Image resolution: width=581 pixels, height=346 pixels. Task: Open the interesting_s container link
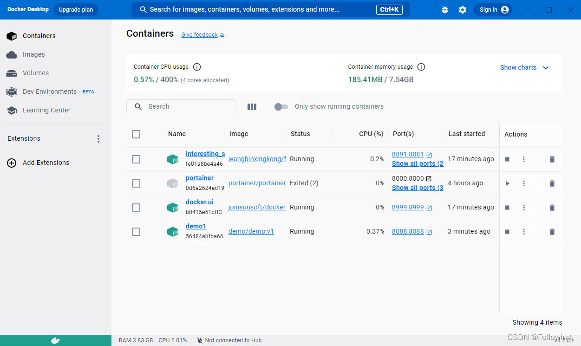pyautogui.click(x=205, y=154)
